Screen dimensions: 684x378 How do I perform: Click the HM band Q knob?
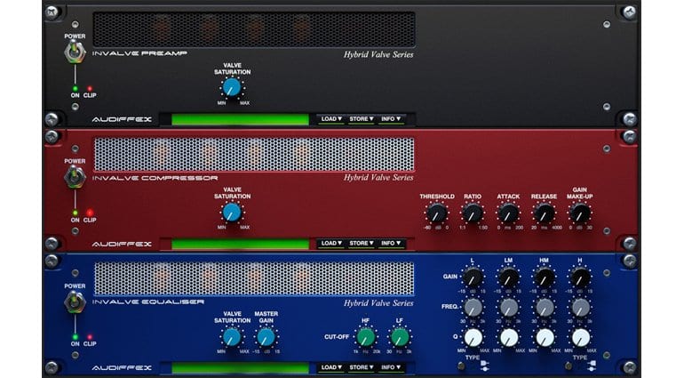coord(545,338)
